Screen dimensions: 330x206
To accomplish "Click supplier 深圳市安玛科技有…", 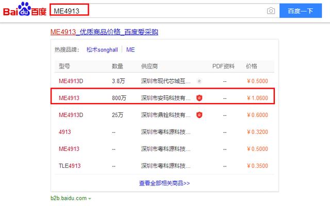I will click(x=166, y=98).
